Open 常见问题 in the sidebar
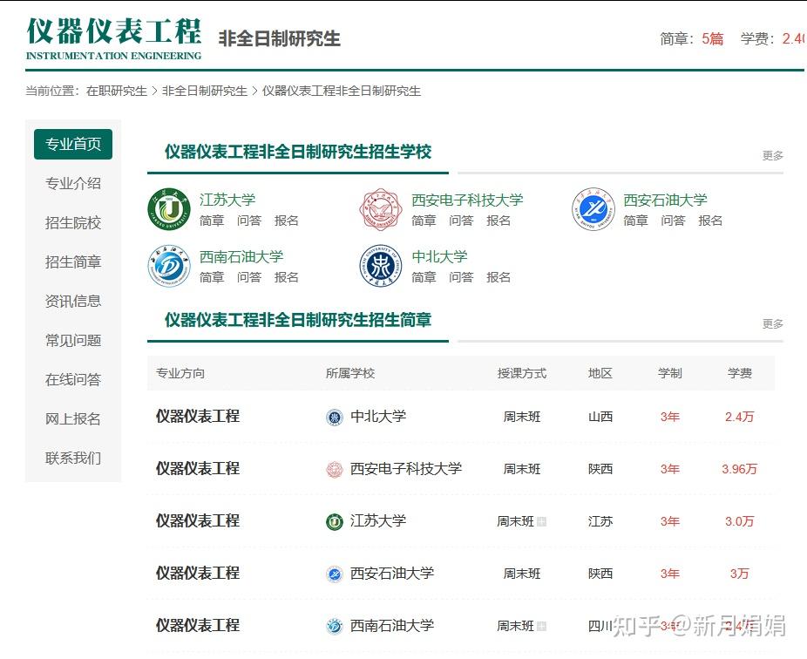This screenshot has height=659, width=807. (x=73, y=340)
